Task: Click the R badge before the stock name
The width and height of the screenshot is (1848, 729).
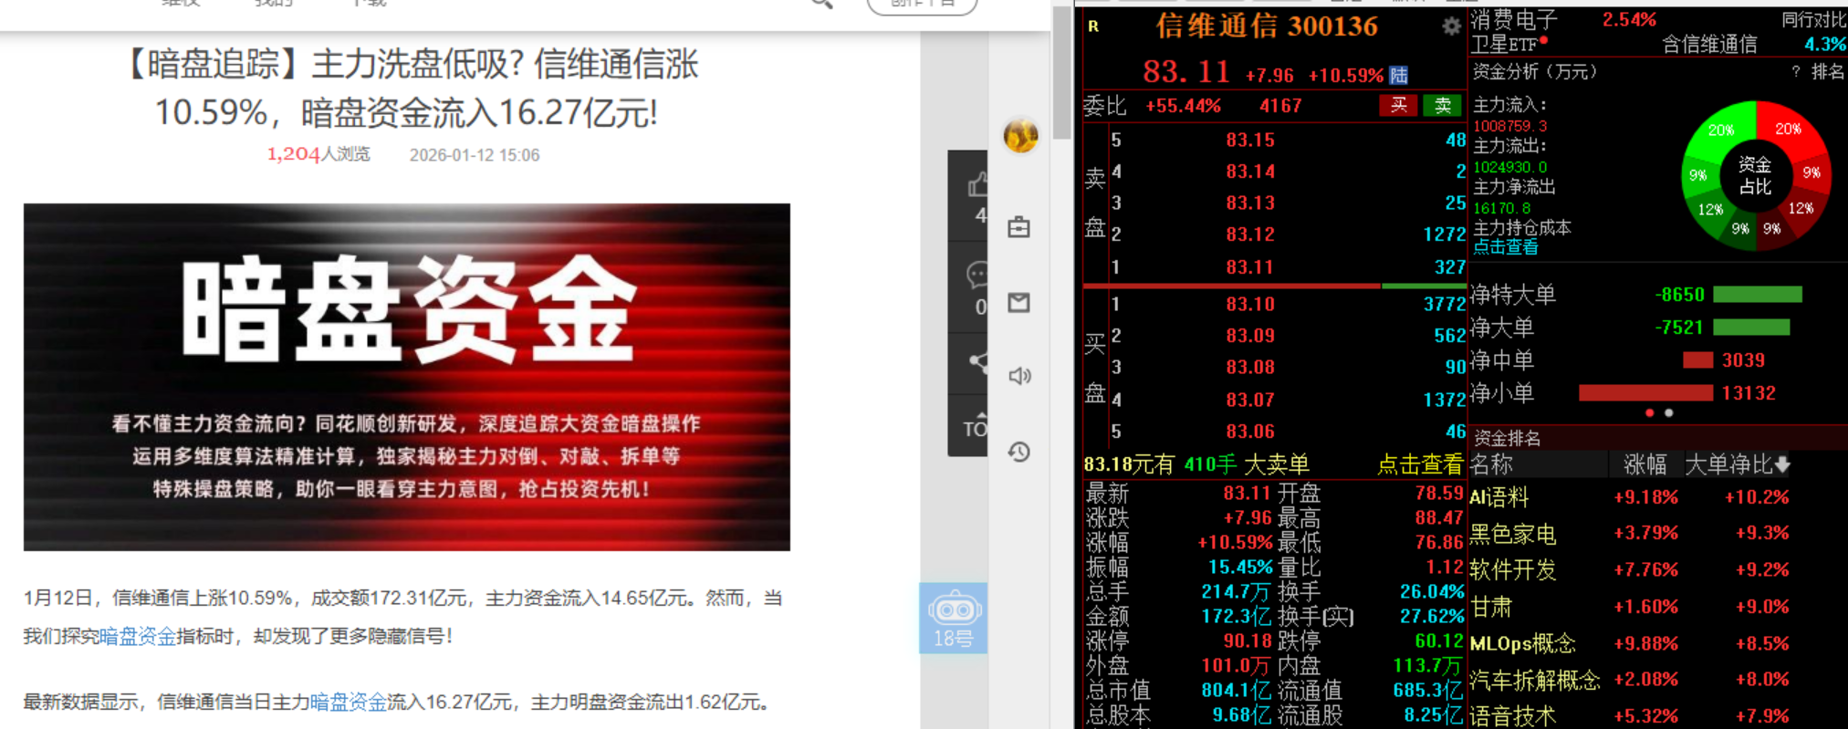Action: pyautogui.click(x=1093, y=26)
